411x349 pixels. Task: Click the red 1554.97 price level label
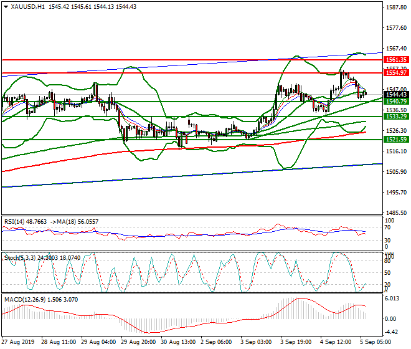point(396,73)
